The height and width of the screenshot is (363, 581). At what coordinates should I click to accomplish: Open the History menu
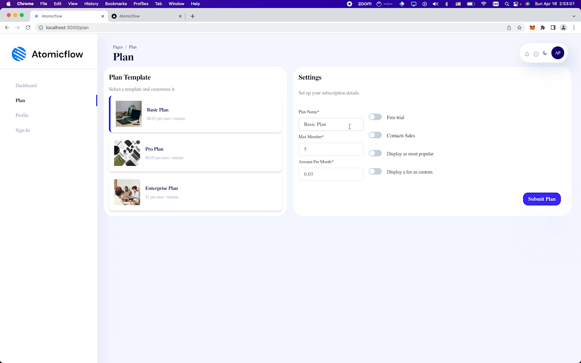pos(91,4)
